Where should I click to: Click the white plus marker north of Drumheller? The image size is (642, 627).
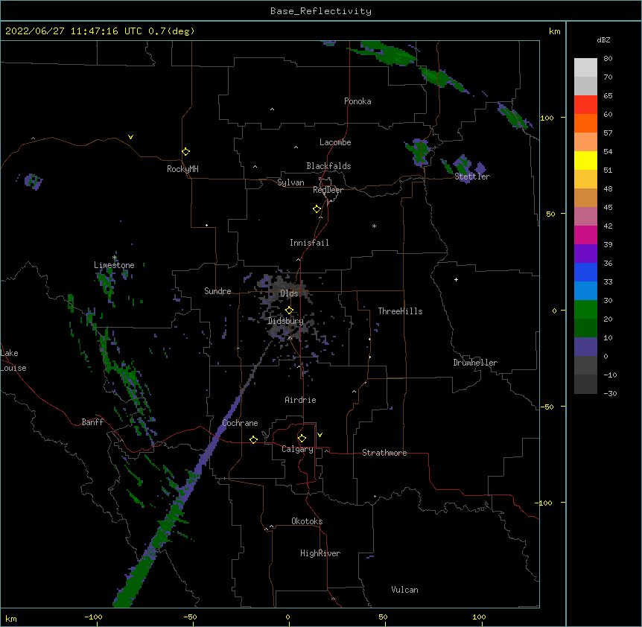456,279
